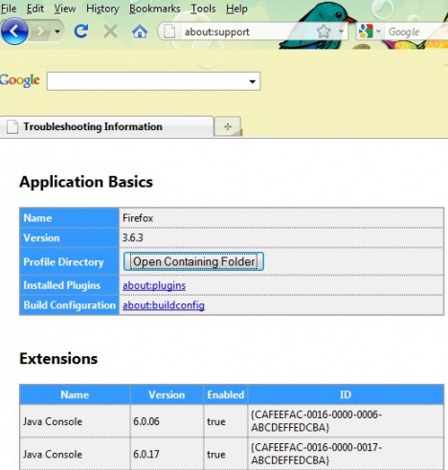Click the Version column header in Extensions table
Screen dimensions: 448x470
(167, 394)
